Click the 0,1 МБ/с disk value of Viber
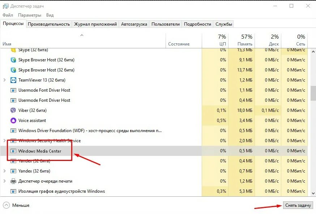 pos(270,110)
